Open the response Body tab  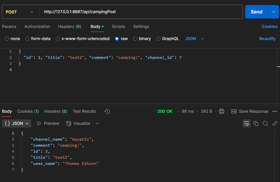7,111
